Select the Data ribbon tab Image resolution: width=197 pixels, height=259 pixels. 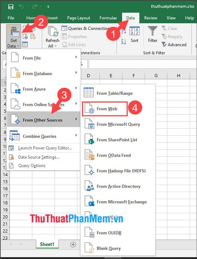[130, 18]
